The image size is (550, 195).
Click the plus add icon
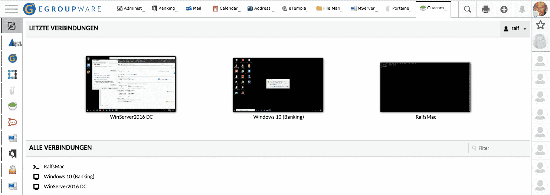pos(504,9)
